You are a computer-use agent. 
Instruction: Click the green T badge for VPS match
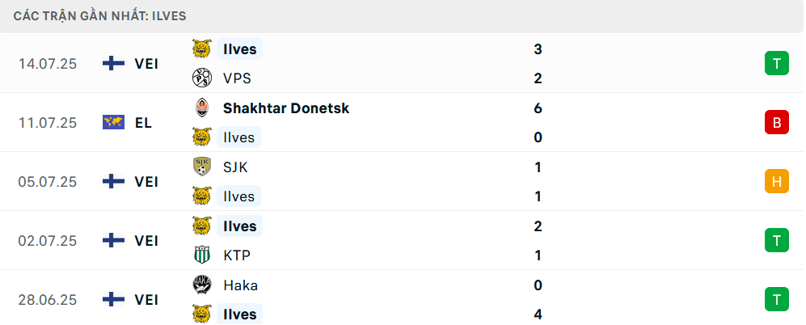777,63
